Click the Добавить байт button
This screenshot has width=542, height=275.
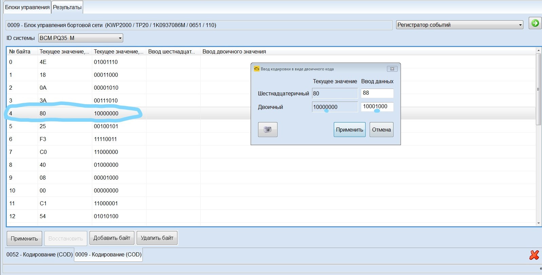pyautogui.click(x=112, y=238)
